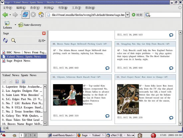Click the main page scroll-up arrow
The height and width of the screenshot is (138, 183).
(180, 32)
